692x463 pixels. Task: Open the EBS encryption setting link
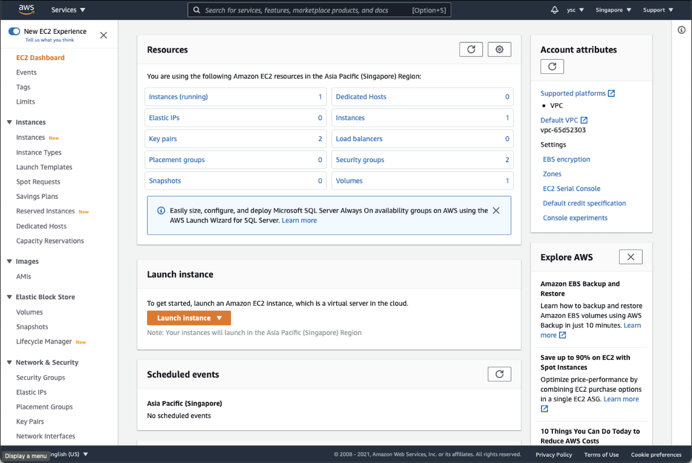(566, 160)
